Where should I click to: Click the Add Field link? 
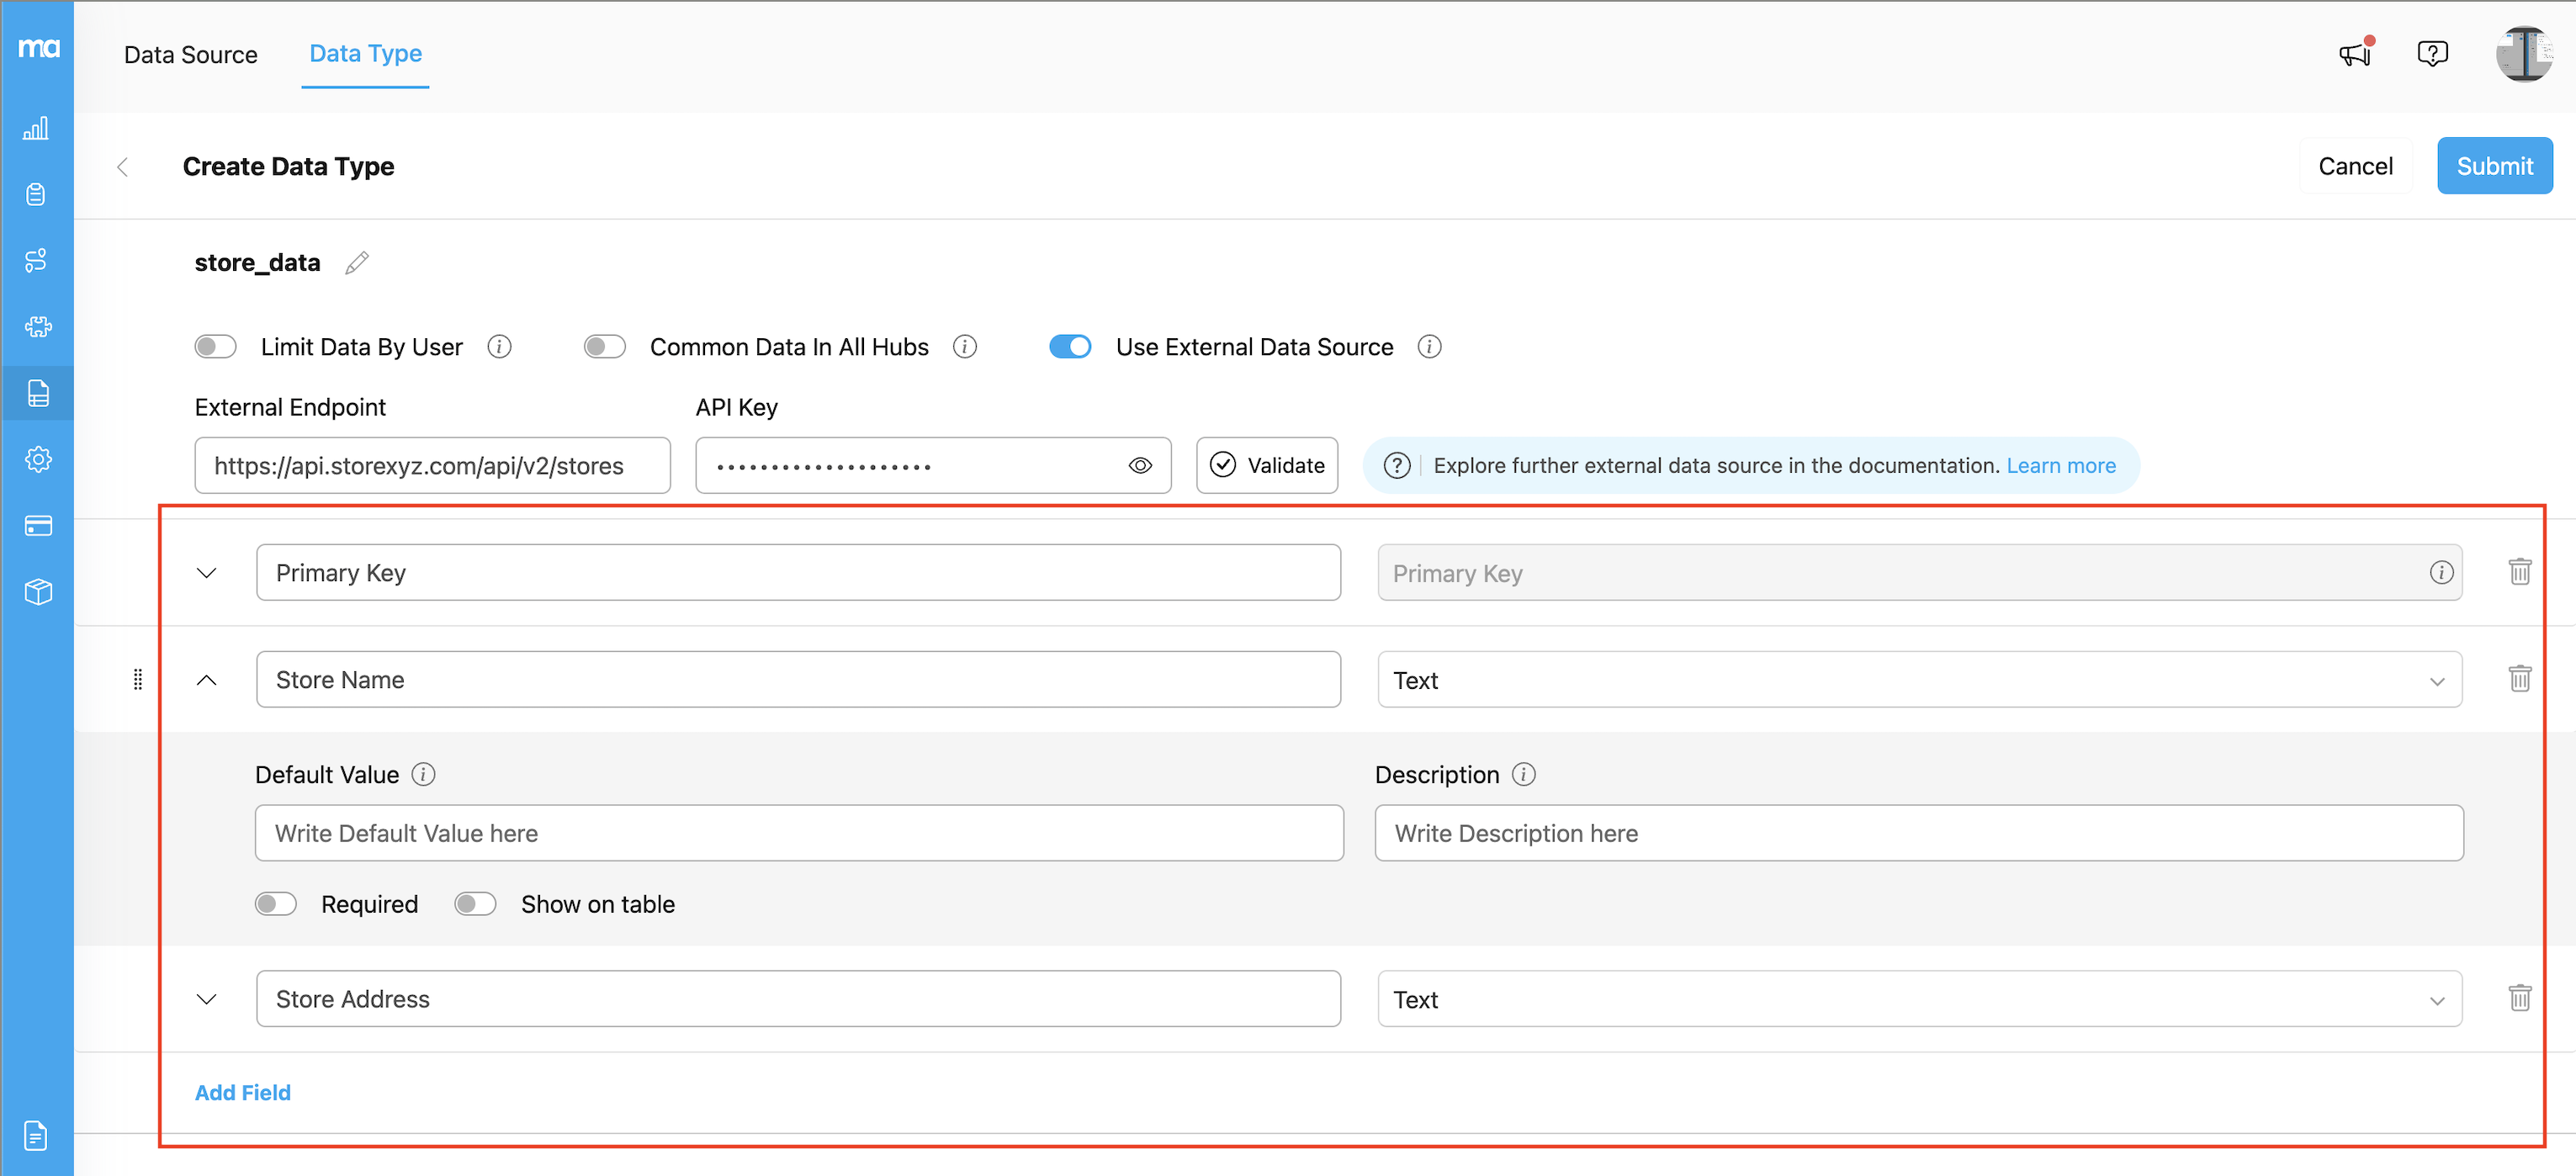242,1093
